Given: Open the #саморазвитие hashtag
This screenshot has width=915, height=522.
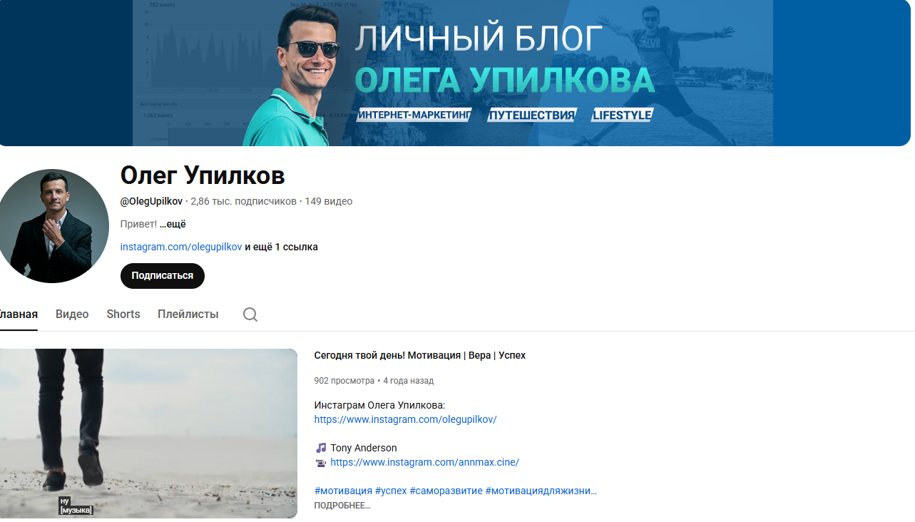Looking at the screenshot, I should point(446,491).
